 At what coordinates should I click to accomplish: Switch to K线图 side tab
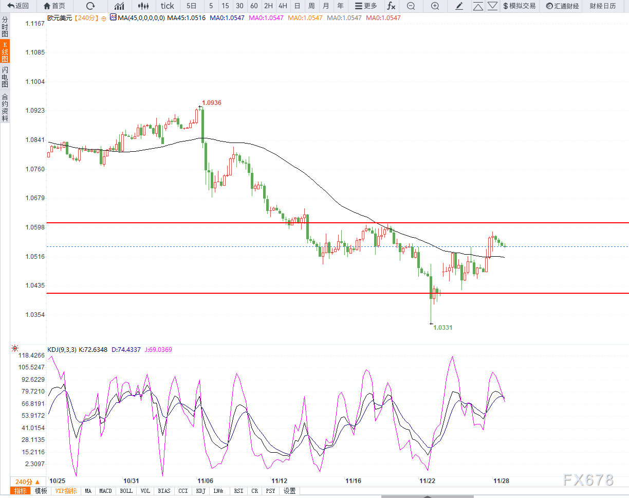pyautogui.click(x=5, y=52)
